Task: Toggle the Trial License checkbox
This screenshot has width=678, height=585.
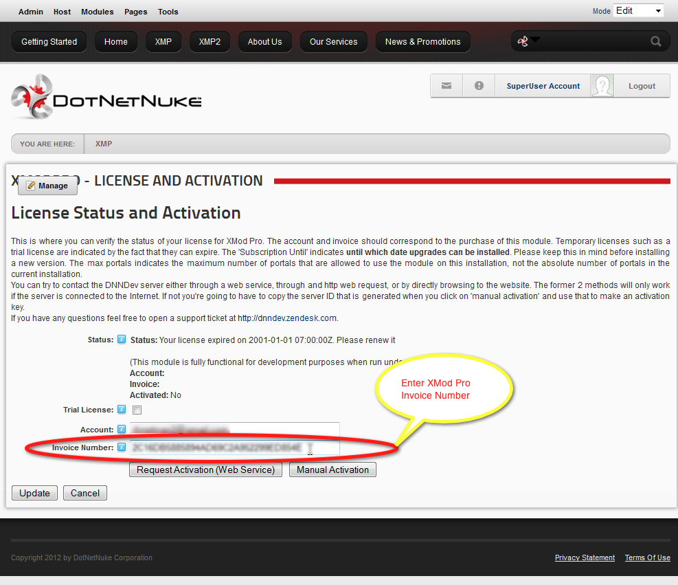Action: coord(137,410)
